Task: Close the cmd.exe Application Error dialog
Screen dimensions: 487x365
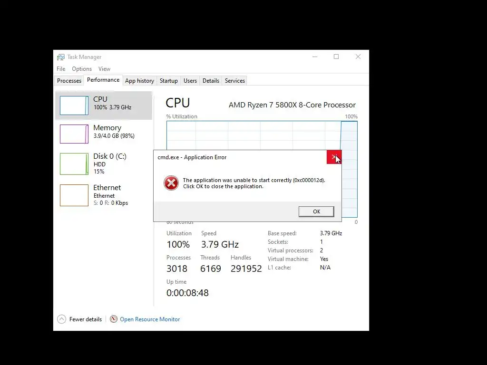Action: [334, 157]
